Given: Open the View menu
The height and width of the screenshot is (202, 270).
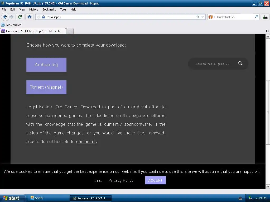Looking at the screenshot, I should [x=22, y=9].
